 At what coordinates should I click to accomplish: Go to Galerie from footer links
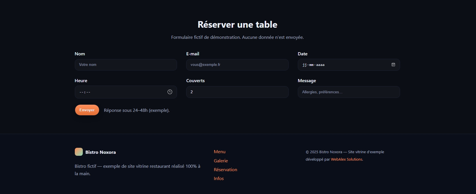pos(221,161)
